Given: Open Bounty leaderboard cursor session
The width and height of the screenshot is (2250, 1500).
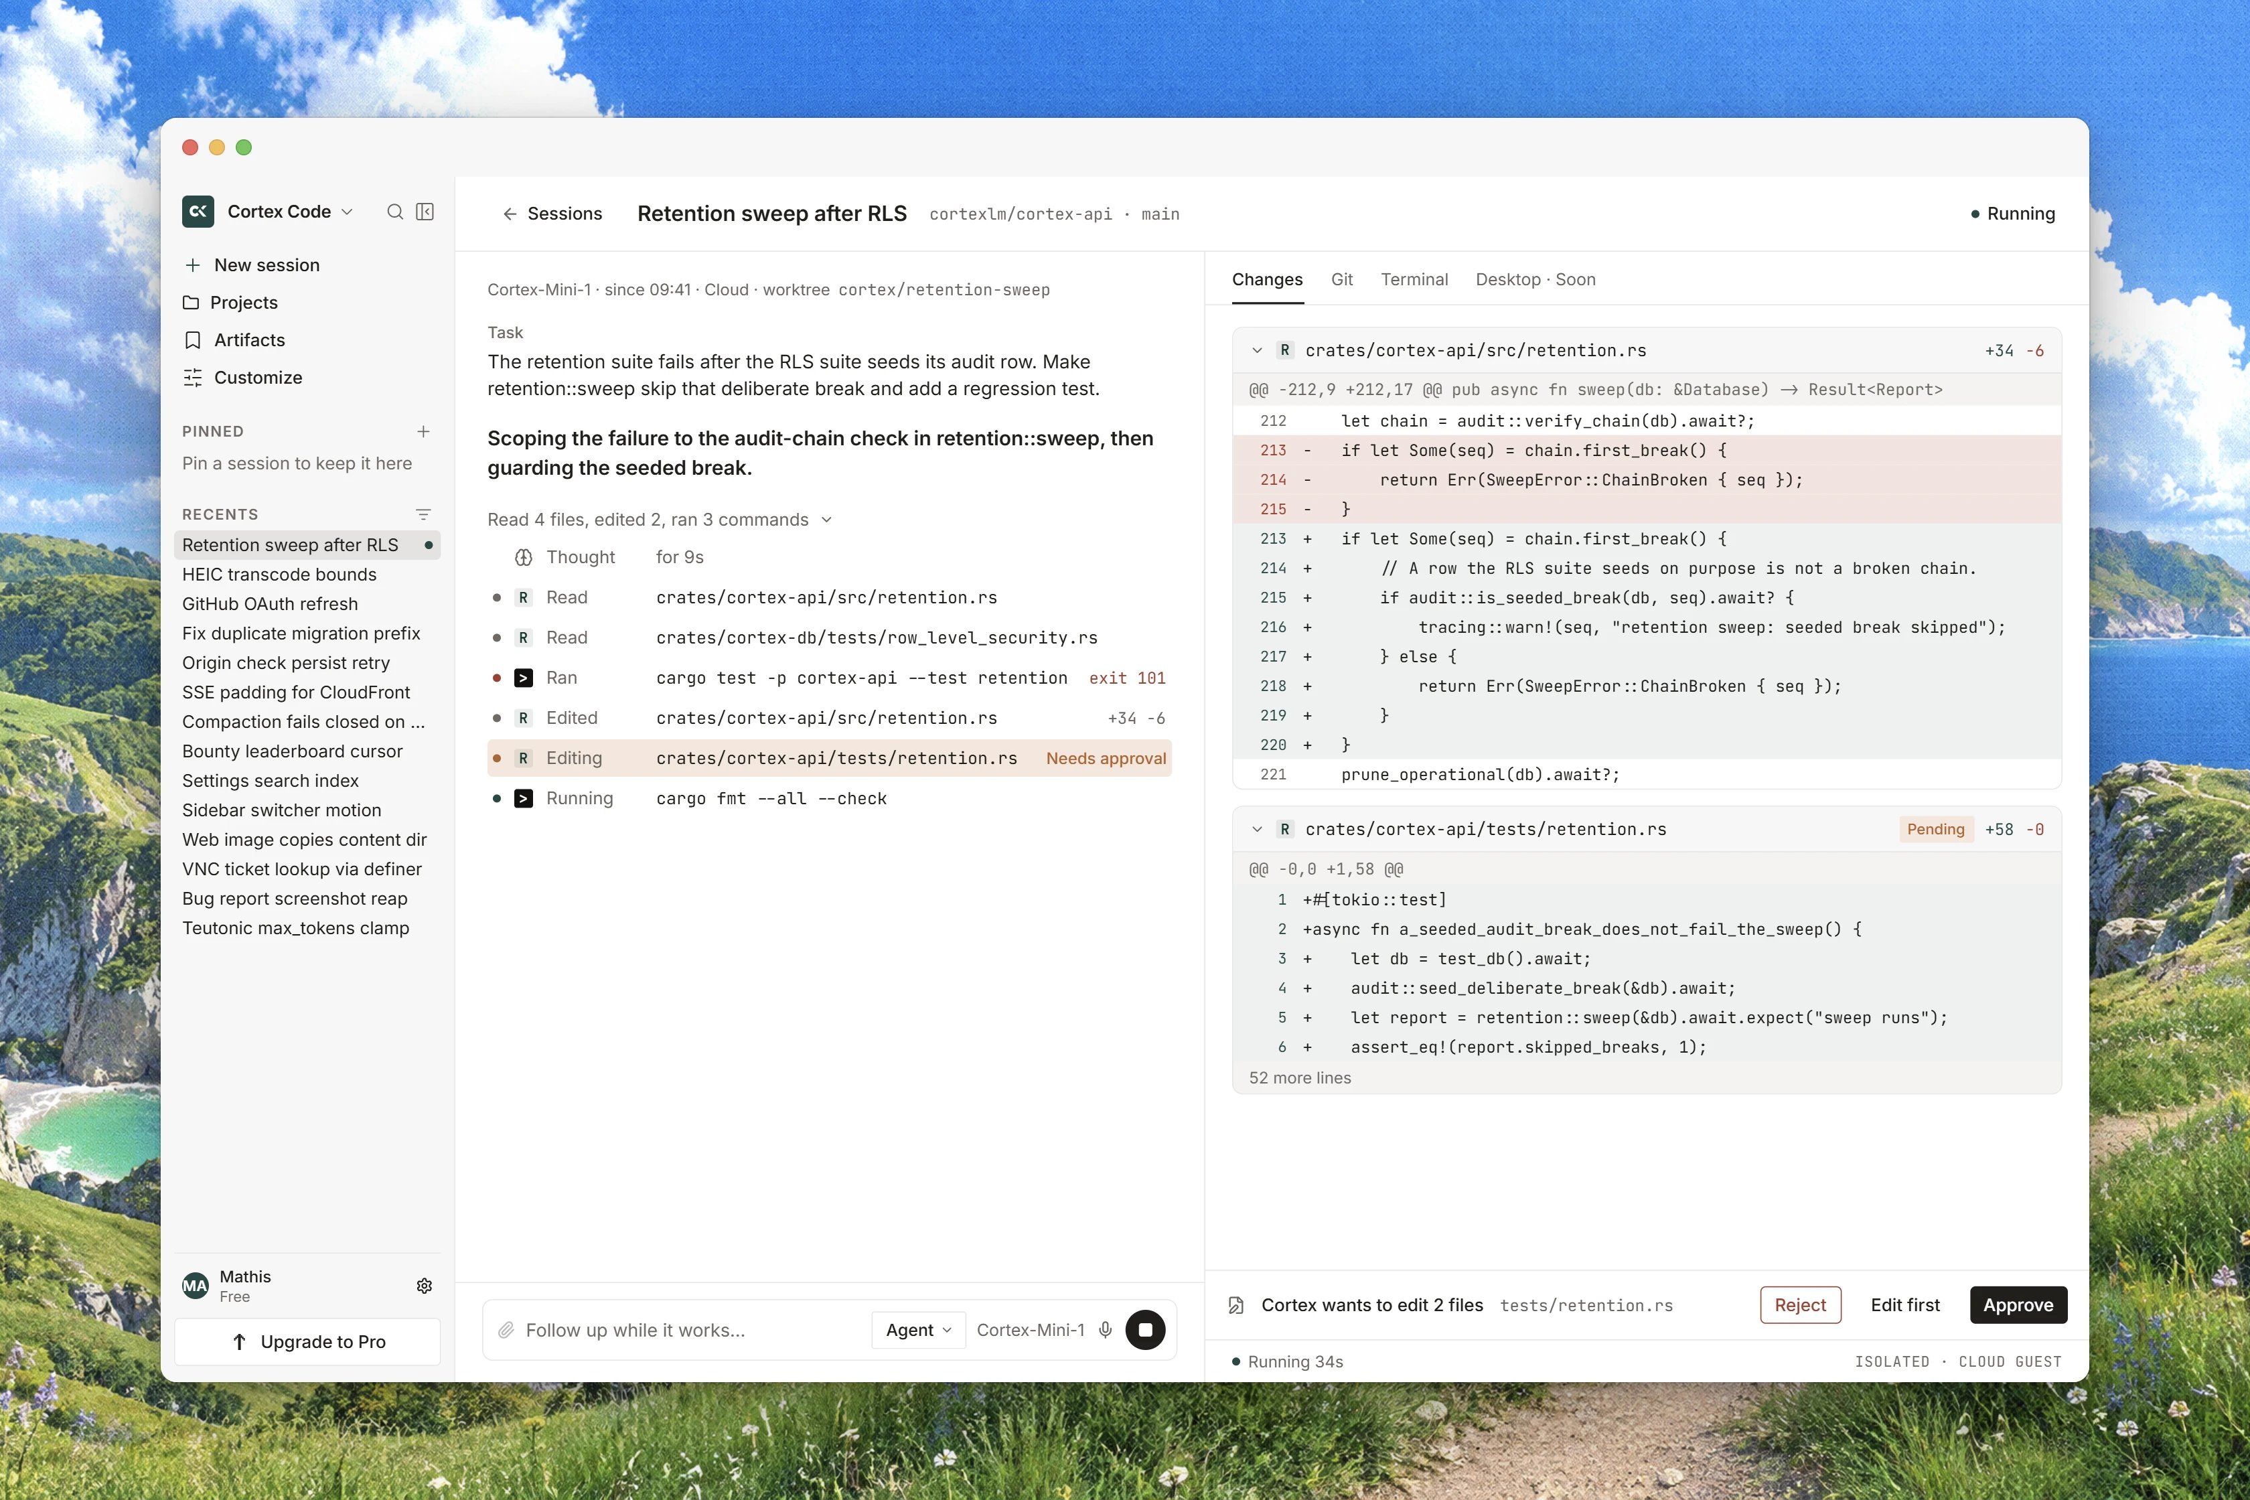Looking at the screenshot, I should tap(306, 751).
